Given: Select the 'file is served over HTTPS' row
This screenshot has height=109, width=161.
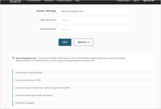Looking at the screenshot, I should click(82, 80).
